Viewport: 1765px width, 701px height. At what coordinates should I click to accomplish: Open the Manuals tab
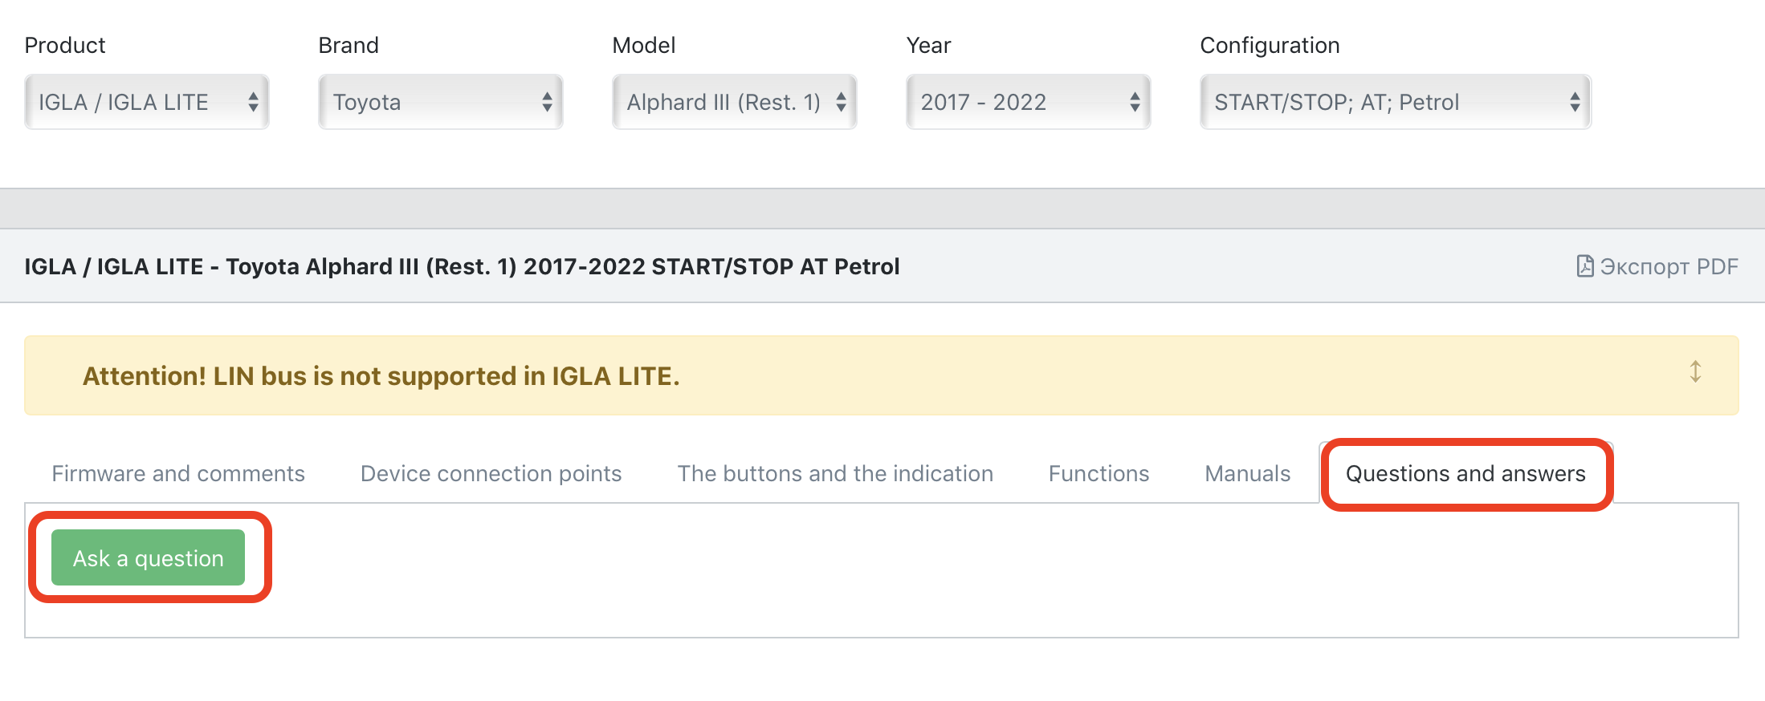1248,474
